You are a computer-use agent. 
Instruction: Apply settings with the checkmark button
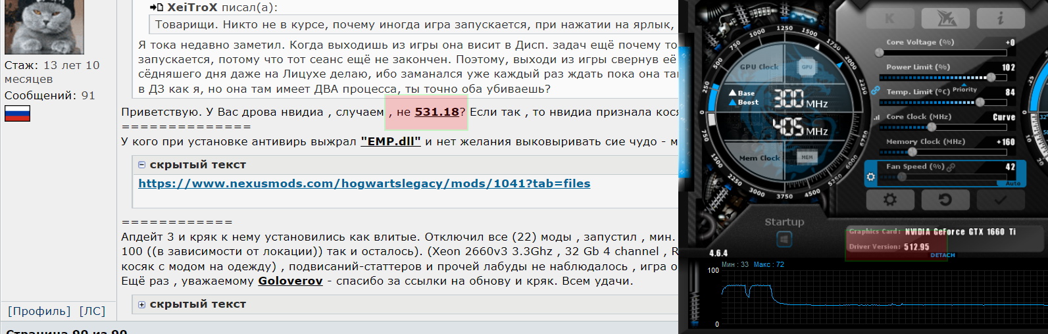(1000, 199)
